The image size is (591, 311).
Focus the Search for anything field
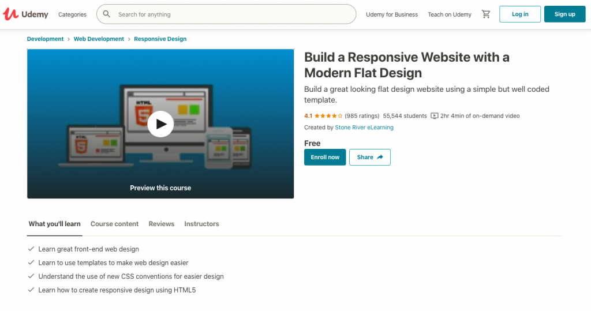[x=226, y=14]
